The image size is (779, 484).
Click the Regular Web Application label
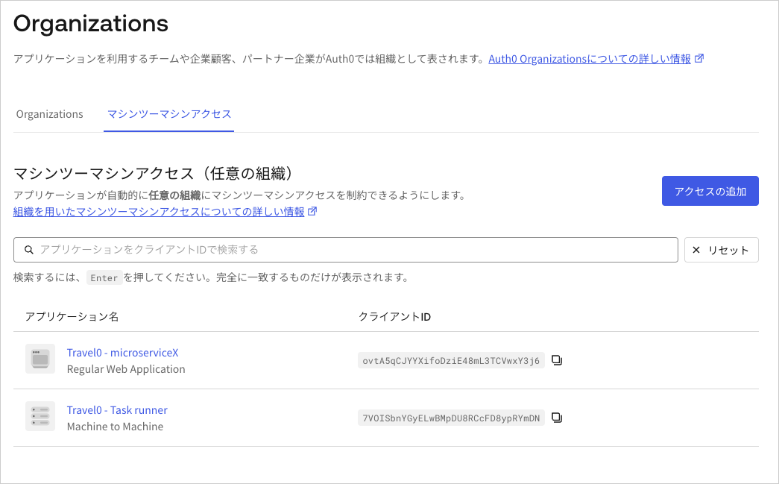pos(126,369)
